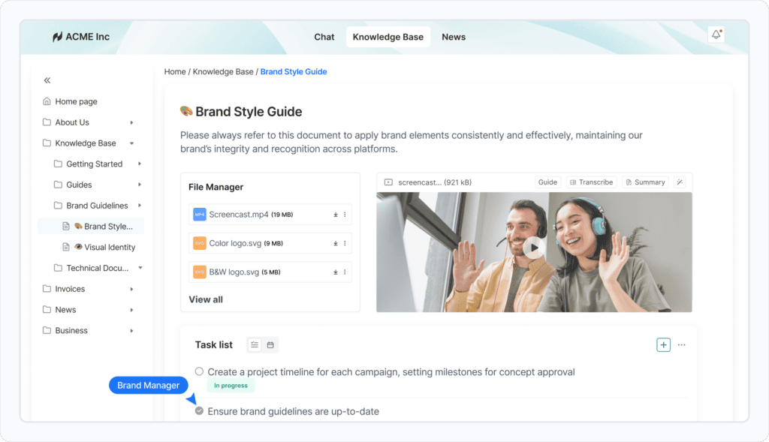Click the In progress status badge
The image size is (769, 442).
pyautogui.click(x=231, y=386)
